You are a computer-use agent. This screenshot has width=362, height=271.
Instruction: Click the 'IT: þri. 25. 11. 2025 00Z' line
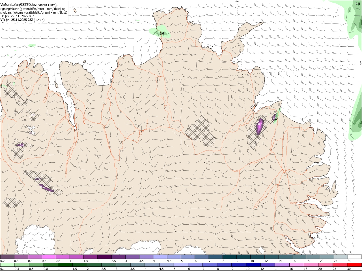(x=17, y=16)
